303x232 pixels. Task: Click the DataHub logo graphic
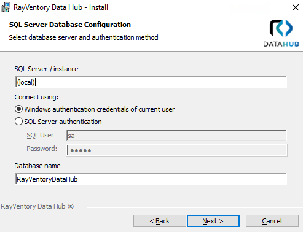(x=281, y=33)
